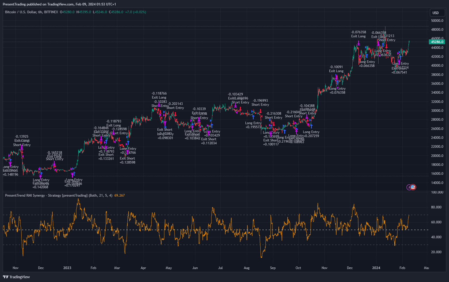Viewport: 449px width, 282px height.
Task: Click the 18000.0 price axis label
Action: coord(437,165)
